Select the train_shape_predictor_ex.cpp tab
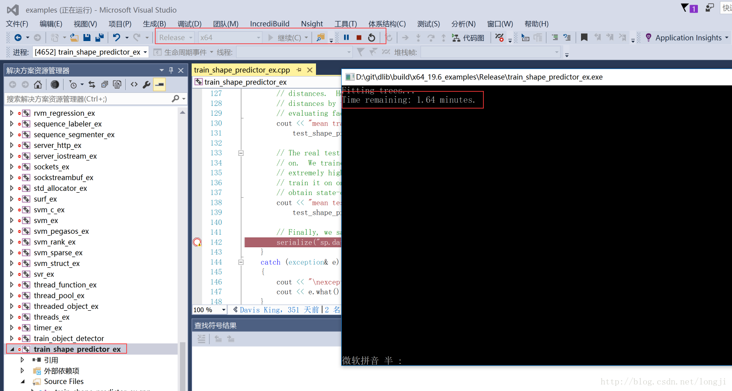The width and height of the screenshot is (732, 391). [x=242, y=70]
